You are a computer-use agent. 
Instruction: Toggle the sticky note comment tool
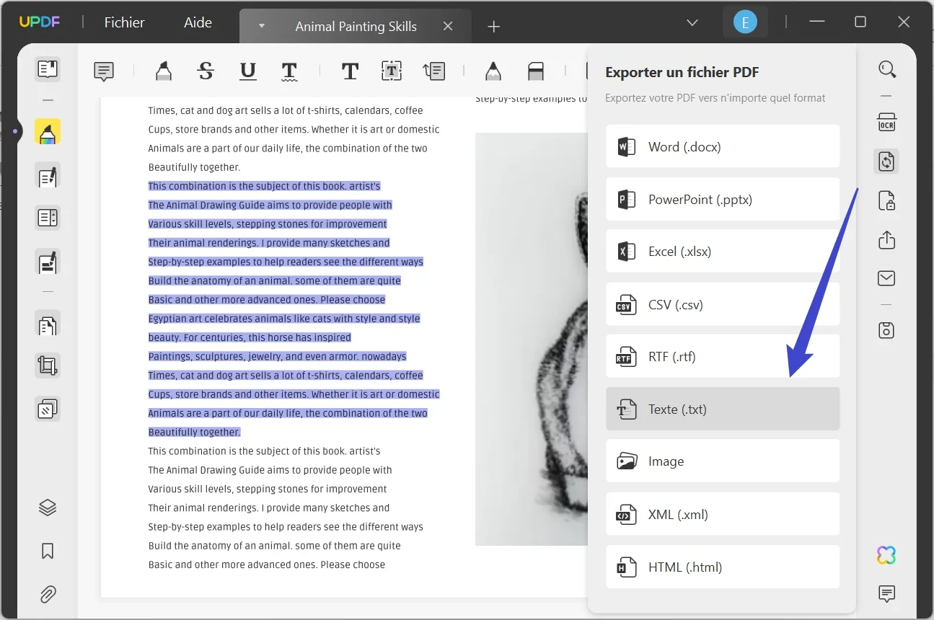tap(103, 71)
